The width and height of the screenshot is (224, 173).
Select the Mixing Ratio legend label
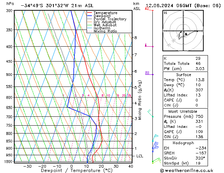[105, 31]
